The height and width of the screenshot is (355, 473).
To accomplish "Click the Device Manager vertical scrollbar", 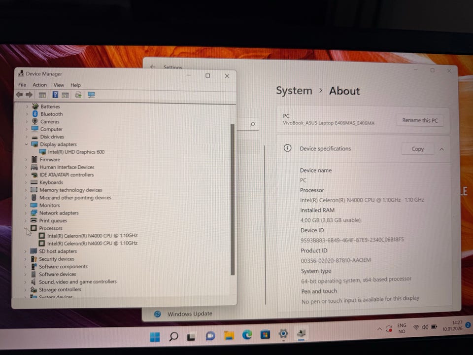I will pyautogui.click(x=232, y=199).
